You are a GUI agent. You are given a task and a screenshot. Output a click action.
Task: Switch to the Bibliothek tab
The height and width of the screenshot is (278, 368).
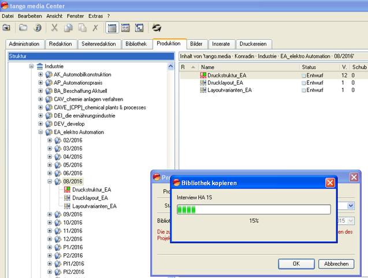[x=136, y=44]
